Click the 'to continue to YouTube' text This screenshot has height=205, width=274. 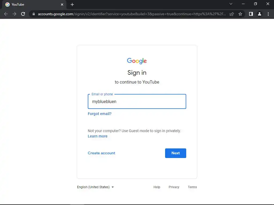click(137, 82)
